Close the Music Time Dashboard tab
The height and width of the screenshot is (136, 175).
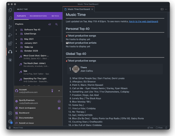(92, 9)
